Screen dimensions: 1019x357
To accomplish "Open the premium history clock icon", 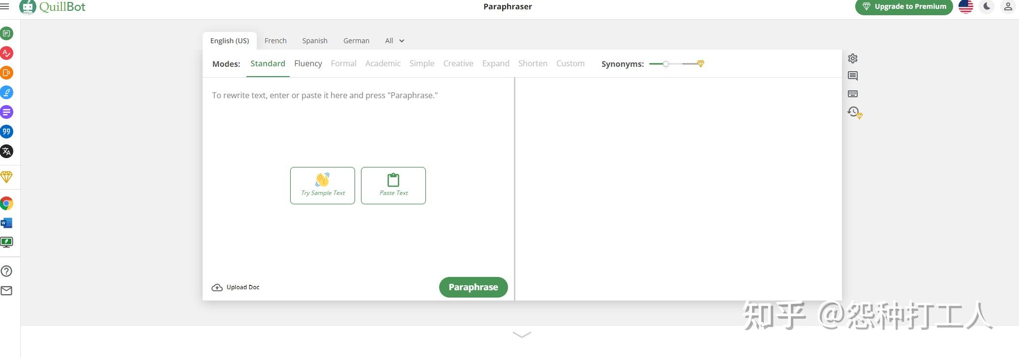I will 855,112.
